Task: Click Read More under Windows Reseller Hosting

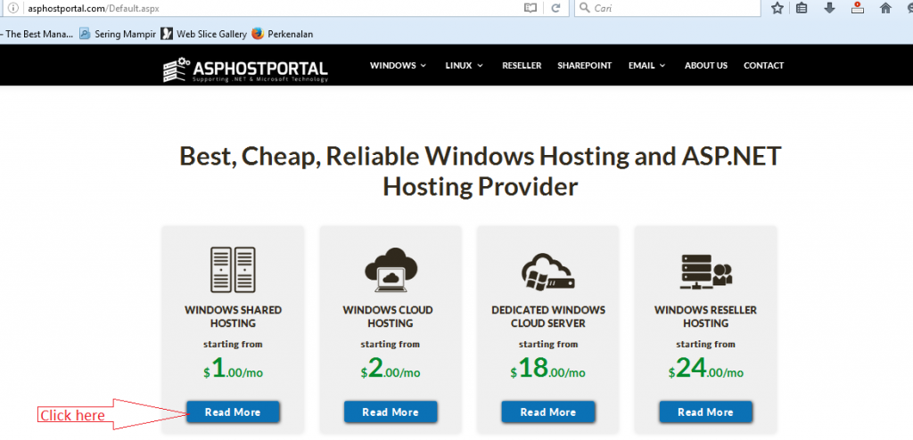Action: (x=706, y=412)
